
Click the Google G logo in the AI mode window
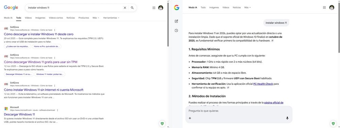coord(176,7)
